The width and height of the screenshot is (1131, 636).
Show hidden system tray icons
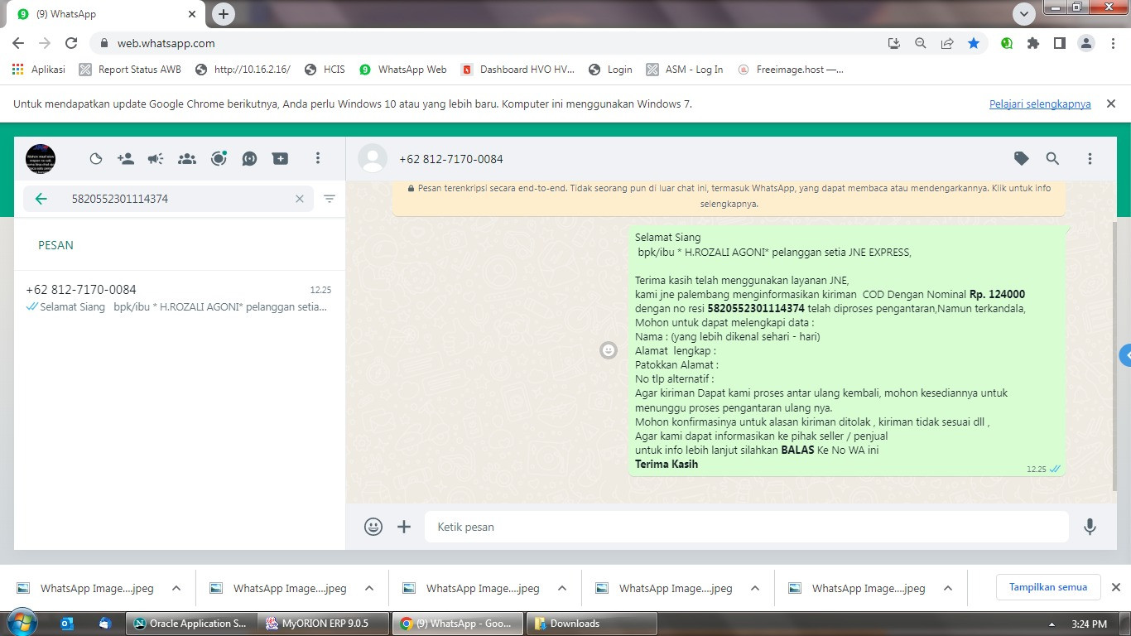click(x=1052, y=624)
